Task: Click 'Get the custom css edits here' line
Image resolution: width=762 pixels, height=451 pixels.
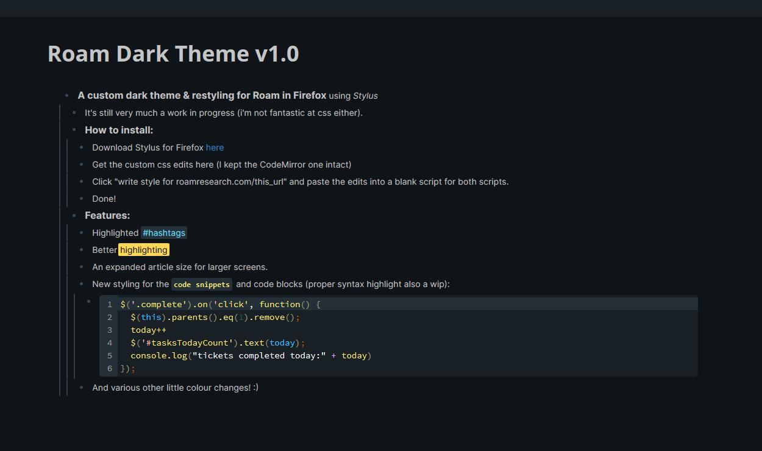Action: pos(222,165)
